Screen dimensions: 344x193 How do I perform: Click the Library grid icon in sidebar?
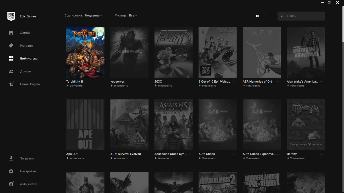click(11, 58)
